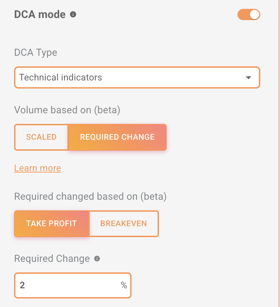Select the REQUIRED CHANGE volume option
Image resolution: width=280 pixels, height=307 pixels.
pyautogui.click(x=117, y=137)
